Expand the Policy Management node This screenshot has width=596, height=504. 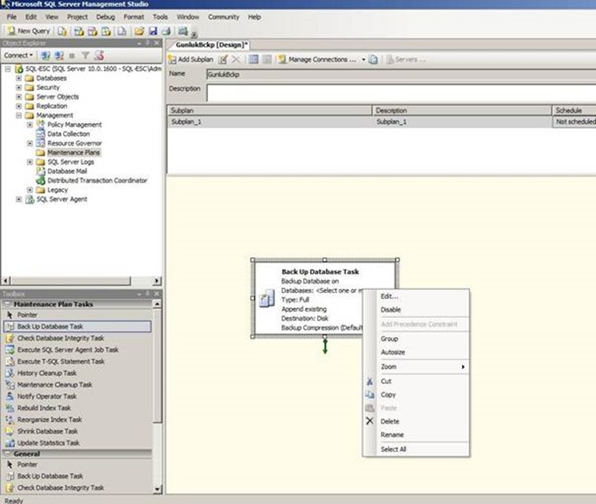(x=30, y=125)
